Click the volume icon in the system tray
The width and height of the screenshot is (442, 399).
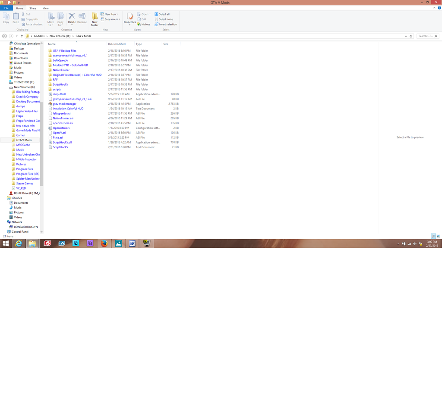coord(414,243)
